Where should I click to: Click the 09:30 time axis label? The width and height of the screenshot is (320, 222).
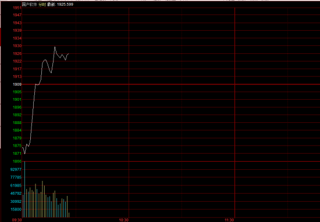point(17,220)
